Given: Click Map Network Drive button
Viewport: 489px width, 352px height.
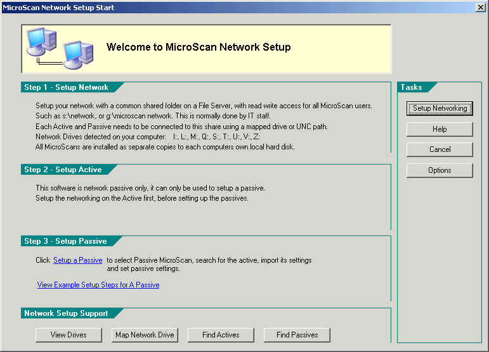Looking at the screenshot, I should (145, 335).
